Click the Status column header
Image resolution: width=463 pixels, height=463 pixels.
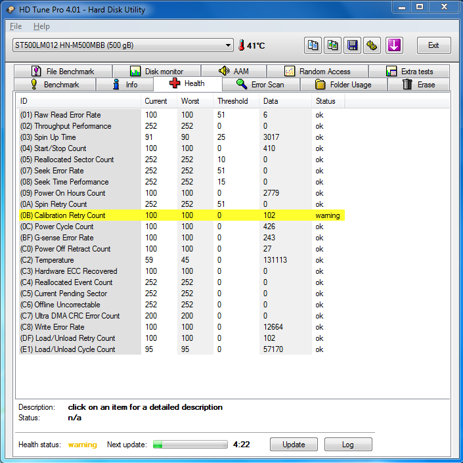click(x=328, y=101)
